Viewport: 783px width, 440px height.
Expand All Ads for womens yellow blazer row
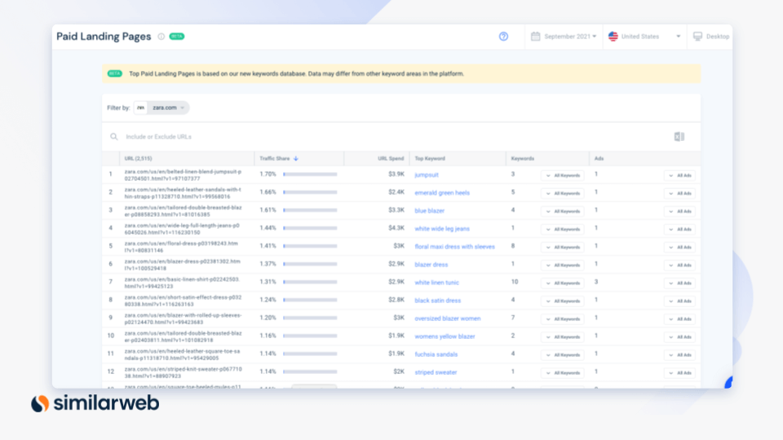tap(679, 337)
